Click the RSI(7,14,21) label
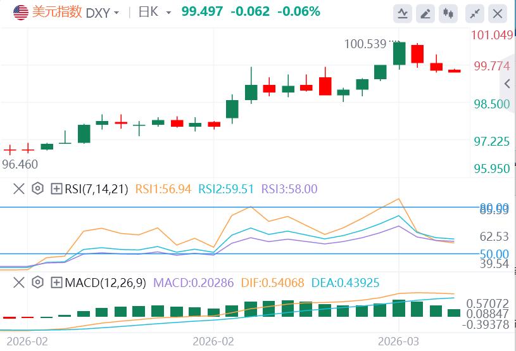 [x=96, y=189]
